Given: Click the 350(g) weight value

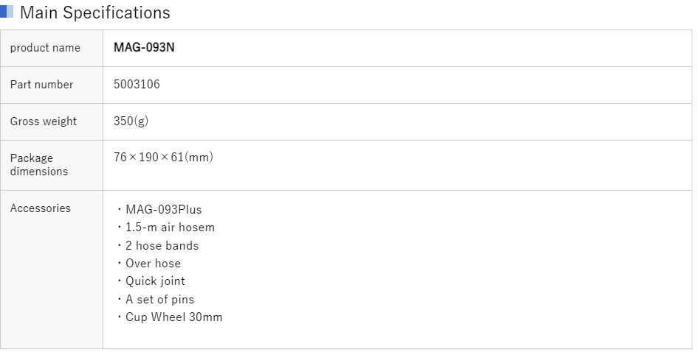Looking at the screenshot, I should click(x=131, y=122).
